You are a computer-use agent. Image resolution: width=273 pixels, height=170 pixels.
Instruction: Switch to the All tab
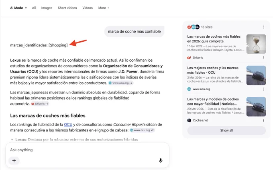(34, 8)
